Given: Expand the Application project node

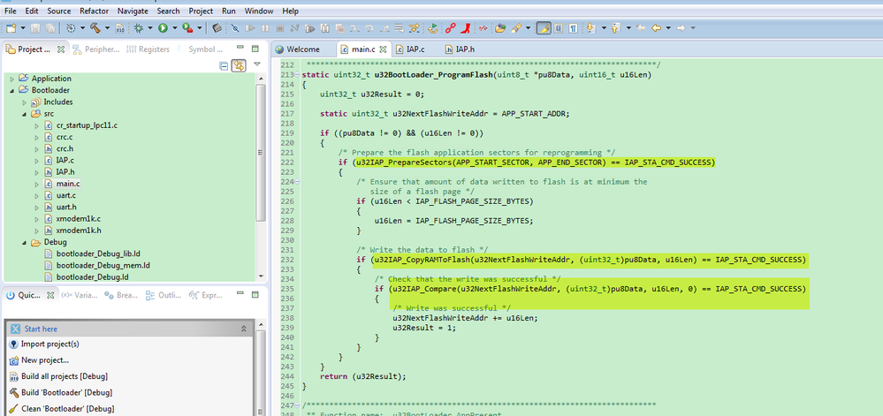Looking at the screenshot, I should 11,79.
